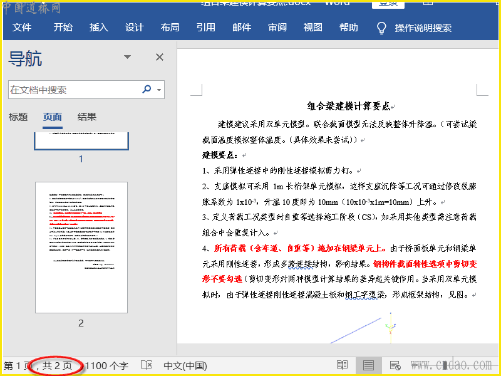Select the Print Layout view icon
Screen dimensions: 501x376
click(x=368, y=365)
